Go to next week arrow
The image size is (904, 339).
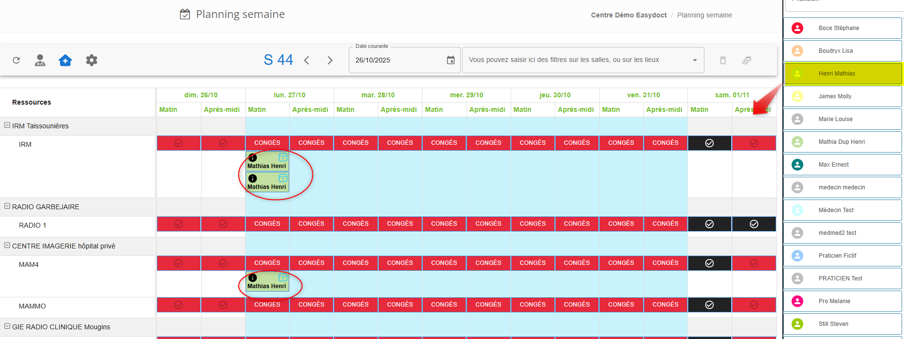[330, 61]
